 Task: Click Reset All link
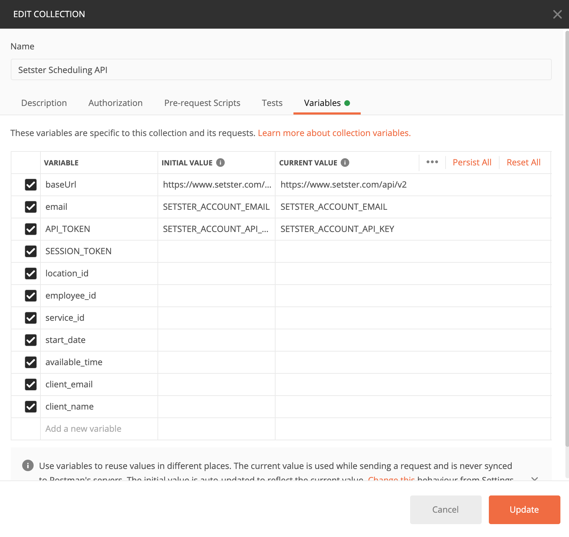(523, 163)
